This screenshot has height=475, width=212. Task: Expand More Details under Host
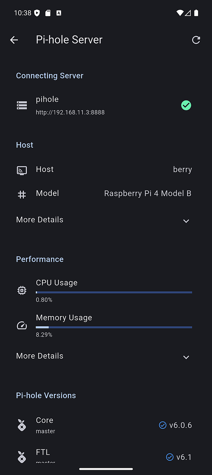click(x=186, y=221)
